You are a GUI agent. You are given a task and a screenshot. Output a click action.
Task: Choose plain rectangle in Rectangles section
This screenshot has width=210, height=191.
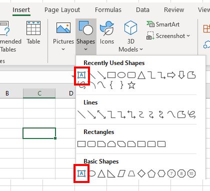[81, 144]
